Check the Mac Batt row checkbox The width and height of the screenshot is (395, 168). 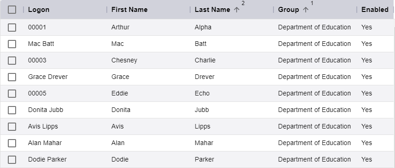(x=12, y=44)
